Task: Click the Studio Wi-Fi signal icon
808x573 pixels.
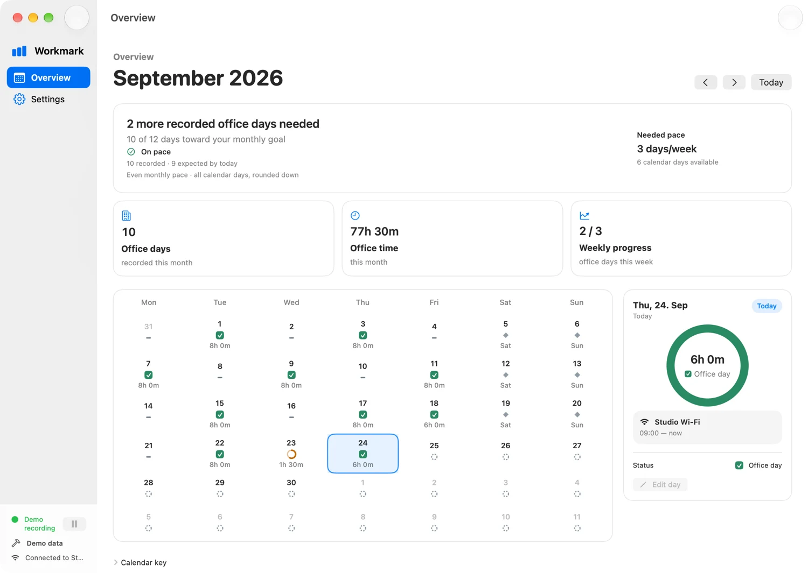Action: click(644, 422)
